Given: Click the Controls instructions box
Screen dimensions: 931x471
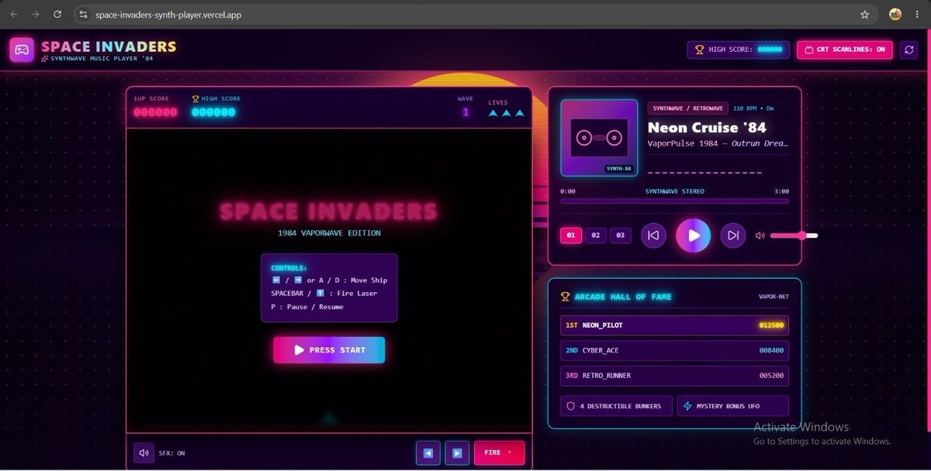Looking at the screenshot, I should 329,287.
